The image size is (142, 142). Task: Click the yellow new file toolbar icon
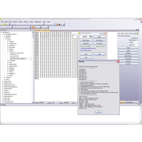(x=2, y=24)
